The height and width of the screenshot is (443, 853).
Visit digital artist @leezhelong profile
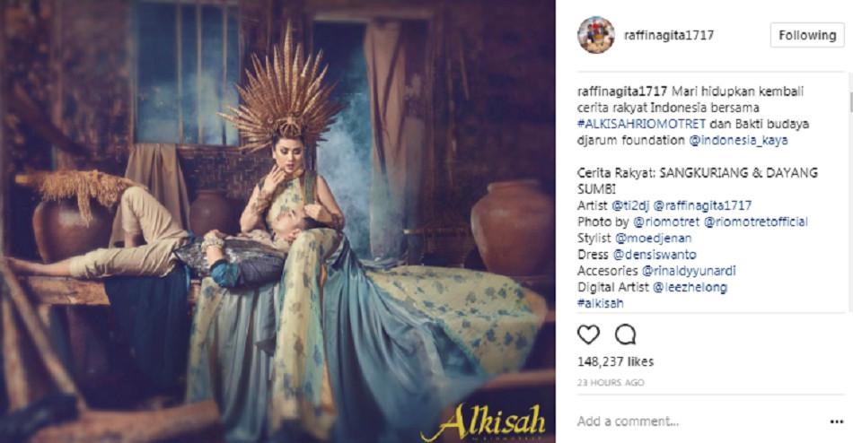[690, 287]
